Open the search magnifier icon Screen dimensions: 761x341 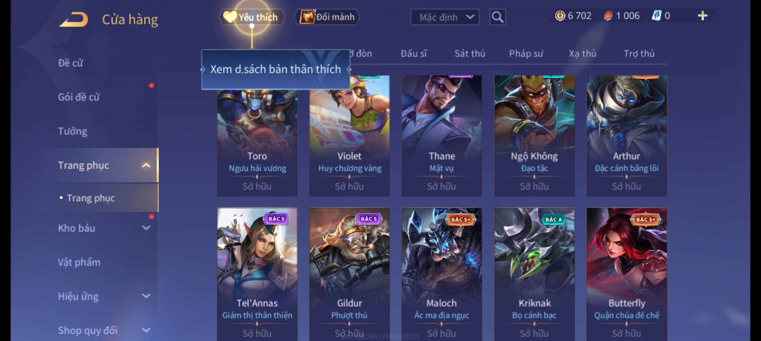[497, 17]
